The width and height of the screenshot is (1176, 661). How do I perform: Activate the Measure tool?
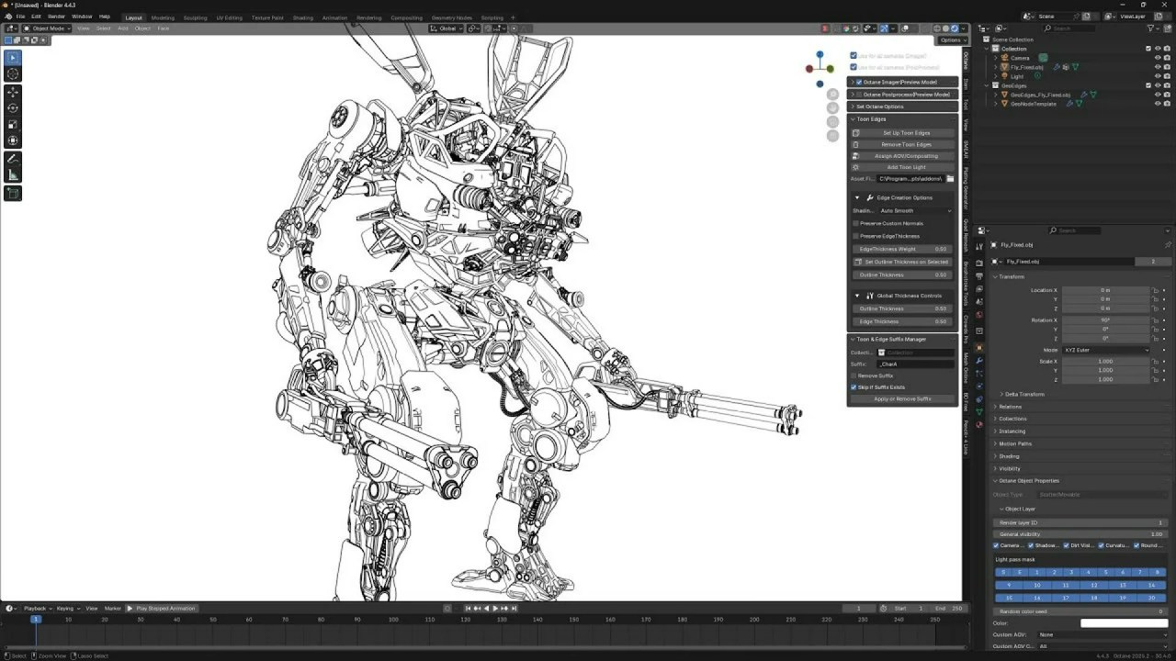12,174
